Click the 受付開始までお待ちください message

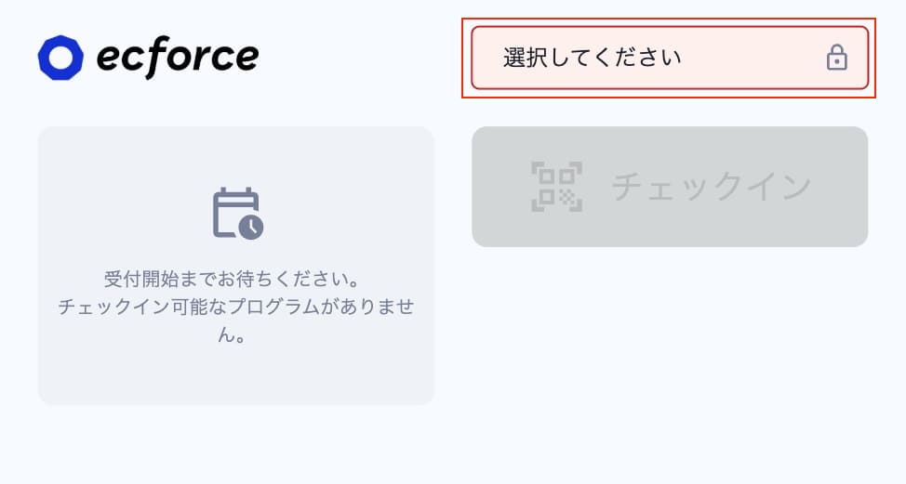233,280
